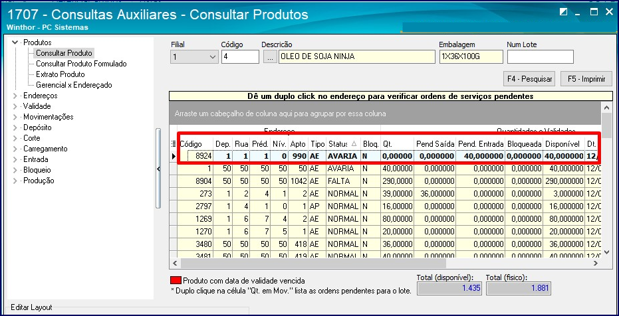Open Extrato Produto tree item
619x316 pixels.
[x=61, y=74]
